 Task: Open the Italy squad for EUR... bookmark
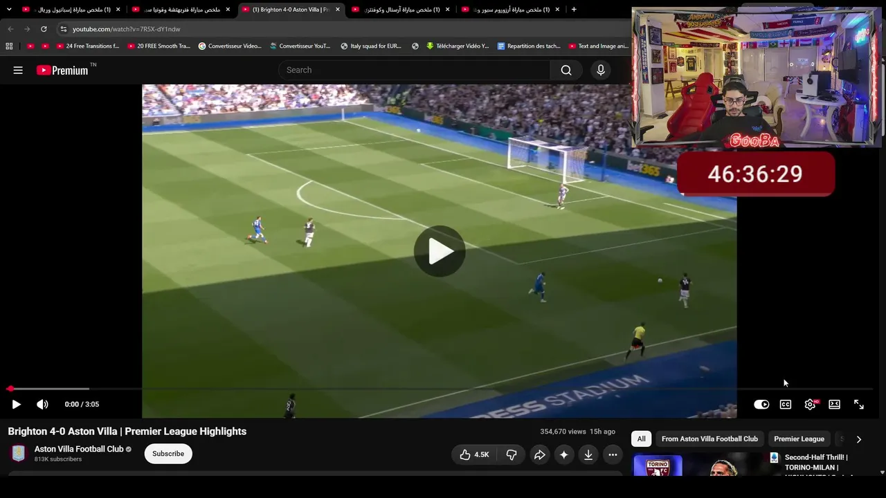click(371, 46)
